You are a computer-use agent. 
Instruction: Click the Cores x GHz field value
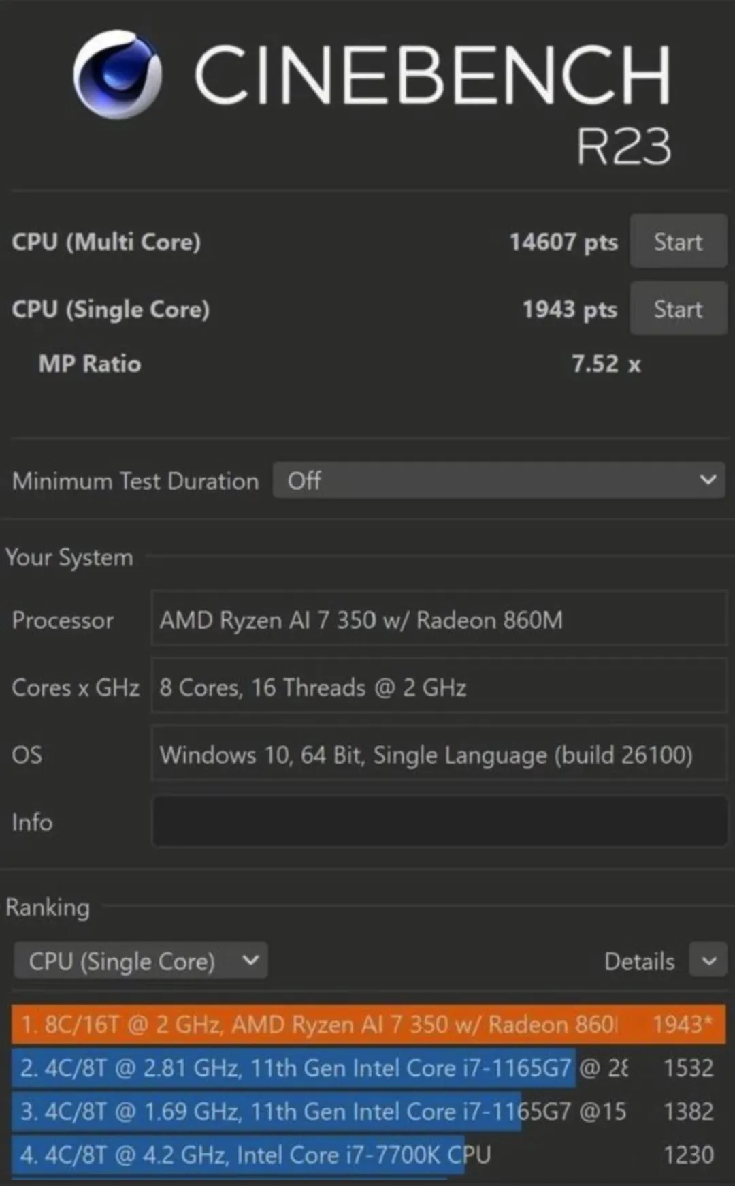tap(440, 687)
